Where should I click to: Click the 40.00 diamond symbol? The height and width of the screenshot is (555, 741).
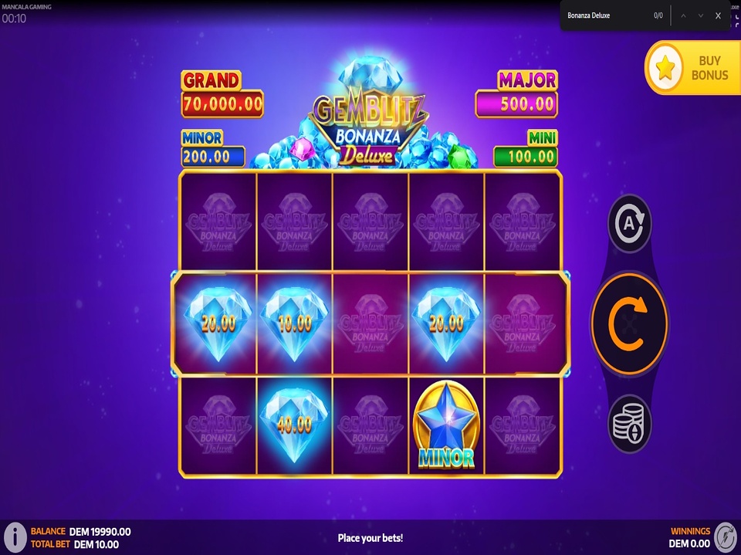pyautogui.click(x=294, y=425)
